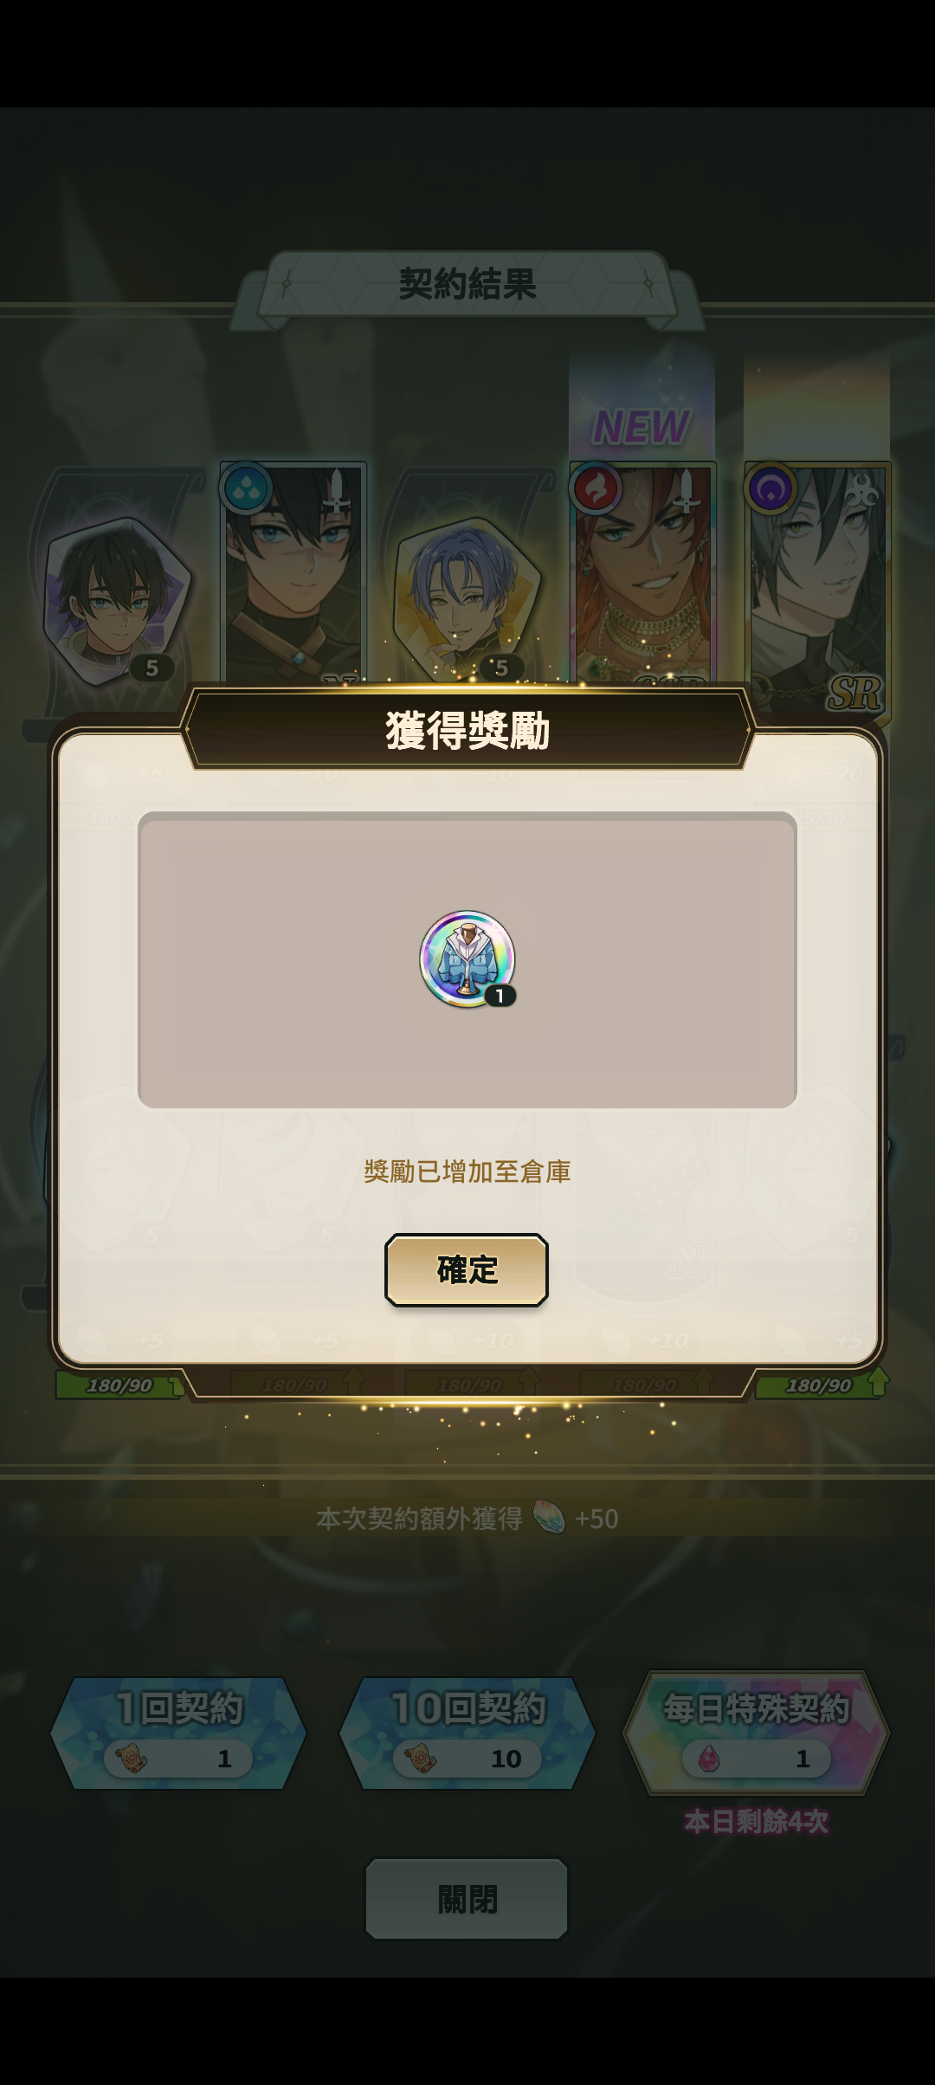935x2085 pixels.
Task: View the blue-eyed water character card
Action: (293, 574)
